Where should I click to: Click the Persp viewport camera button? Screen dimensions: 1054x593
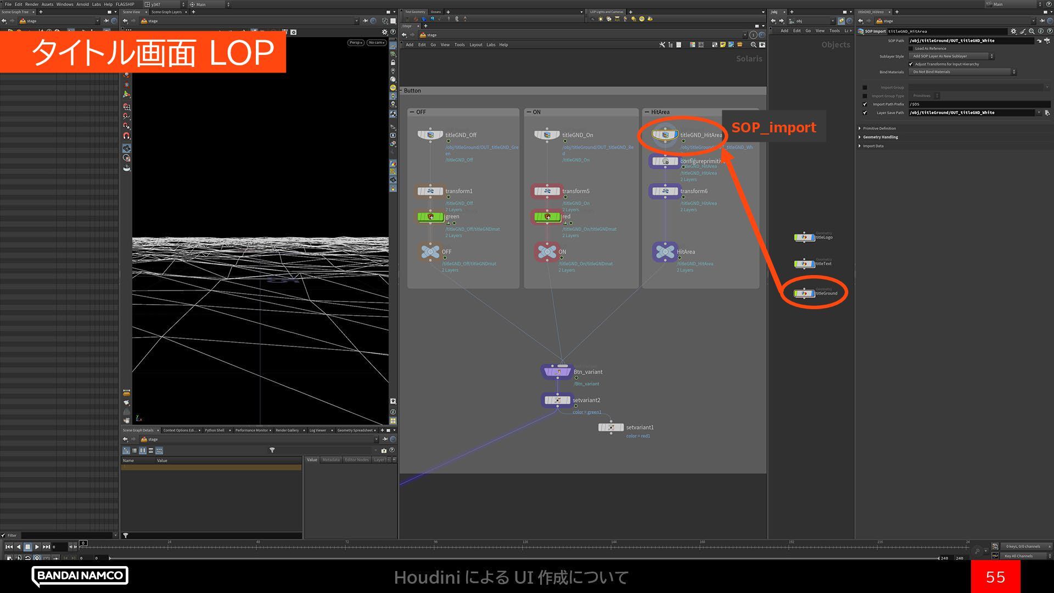click(355, 42)
